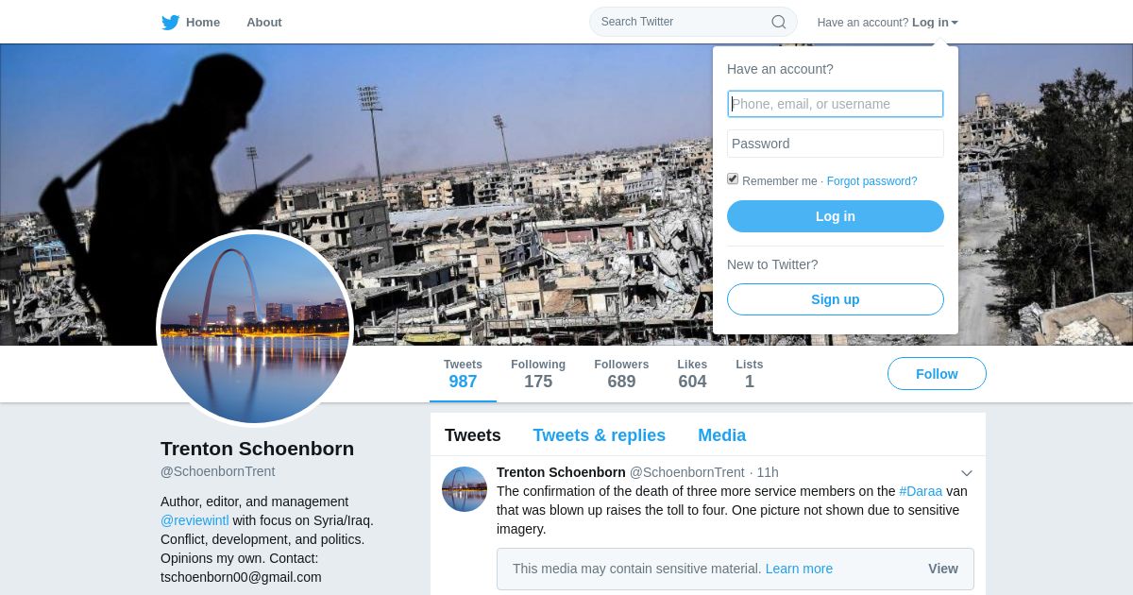The height and width of the screenshot is (595, 1133).
Task: Open the Forgot password link
Action: [871, 181]
